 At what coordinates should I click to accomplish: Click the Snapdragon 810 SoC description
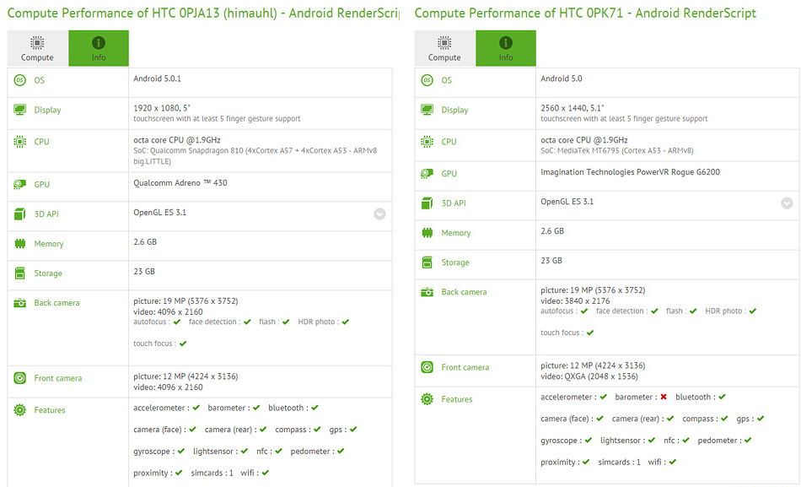255,156
